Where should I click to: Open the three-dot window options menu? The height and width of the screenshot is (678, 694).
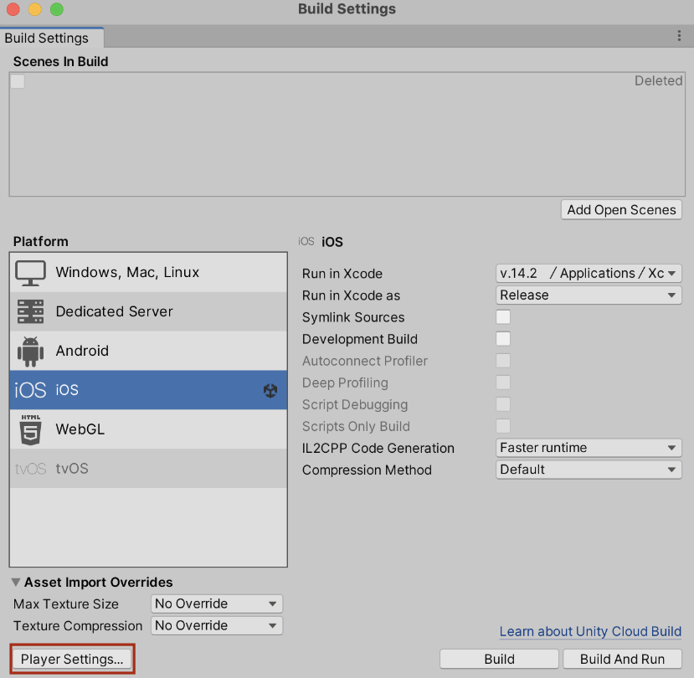coord(679,36)
